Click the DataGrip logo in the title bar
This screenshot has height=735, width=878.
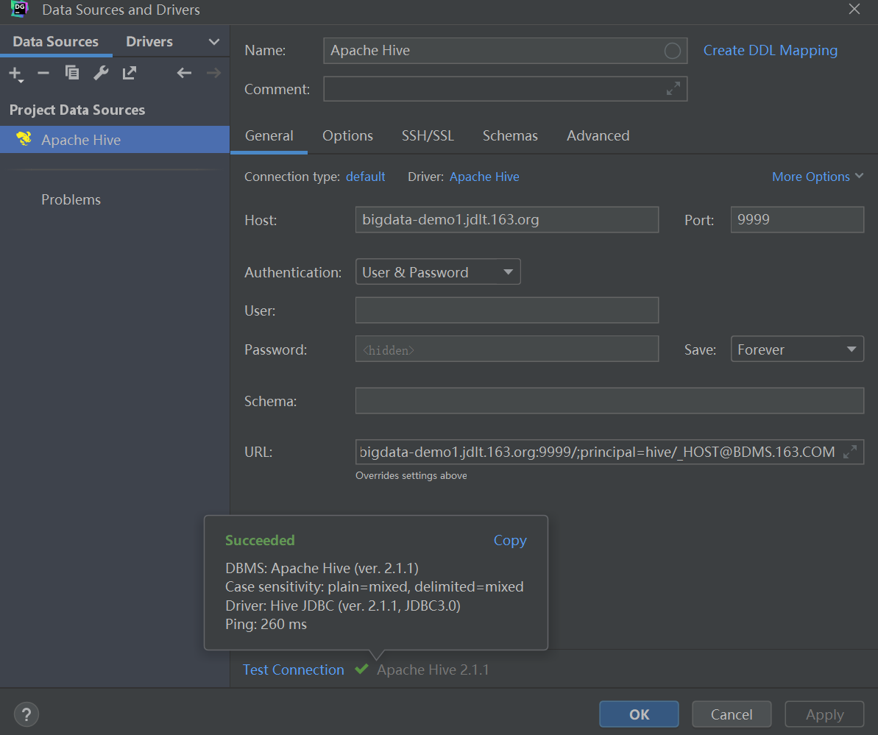click(x=20, y=9)
